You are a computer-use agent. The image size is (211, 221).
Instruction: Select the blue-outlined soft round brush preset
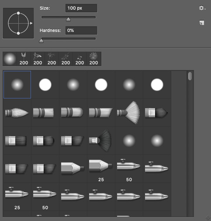click(17, 84)
